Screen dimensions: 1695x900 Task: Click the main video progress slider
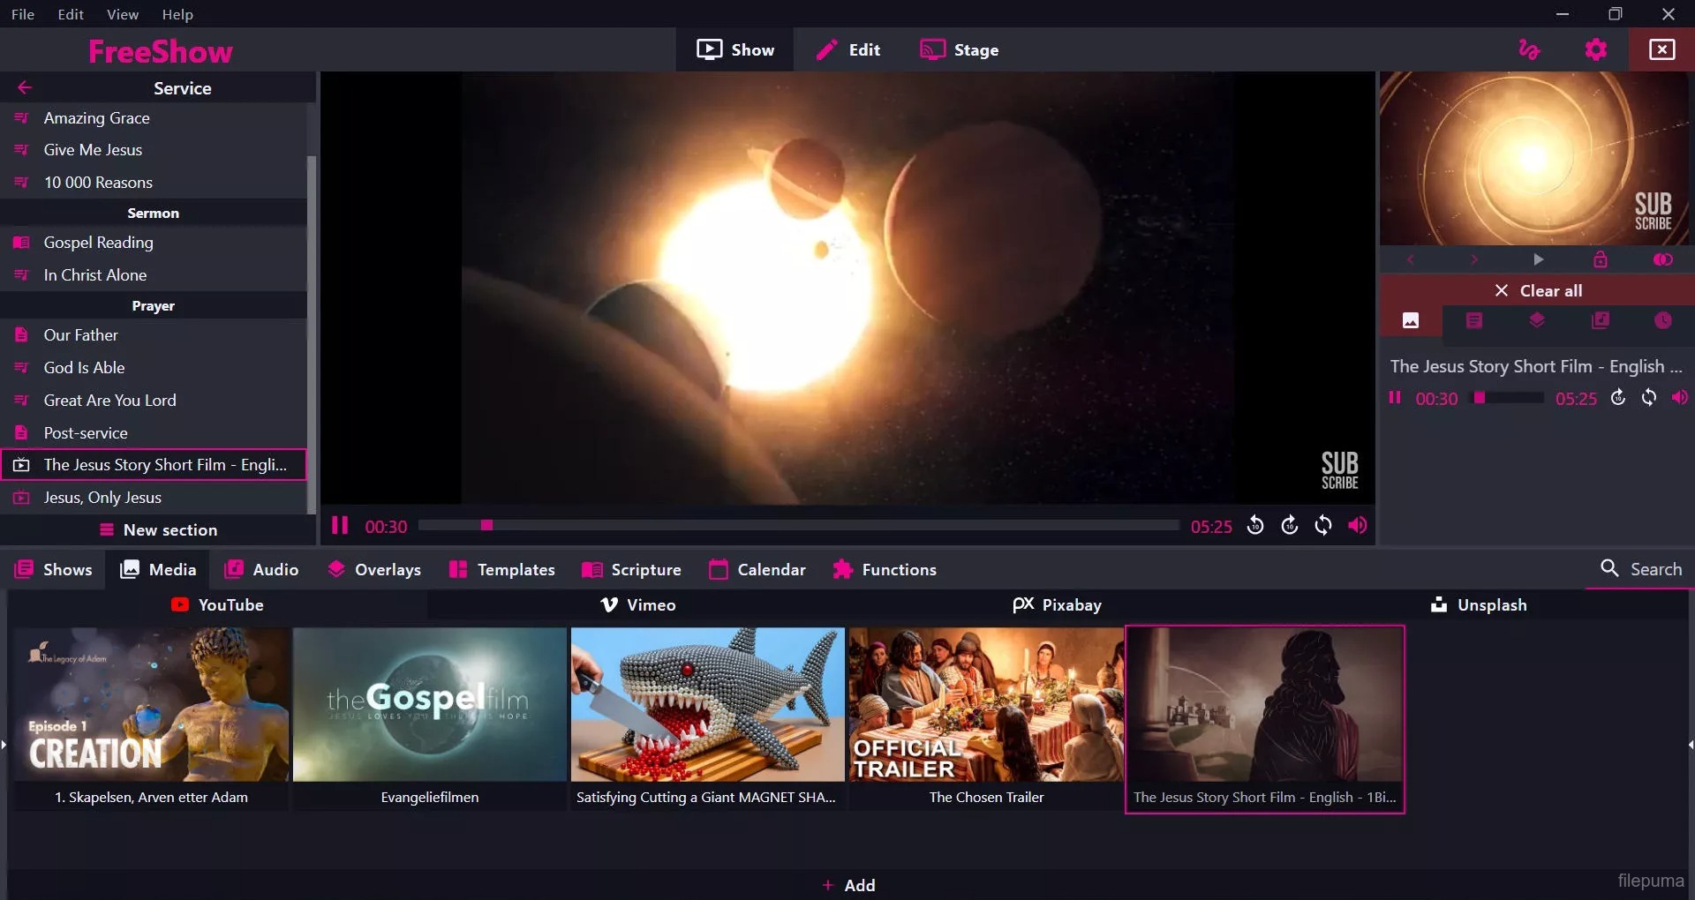pos(798,526)
